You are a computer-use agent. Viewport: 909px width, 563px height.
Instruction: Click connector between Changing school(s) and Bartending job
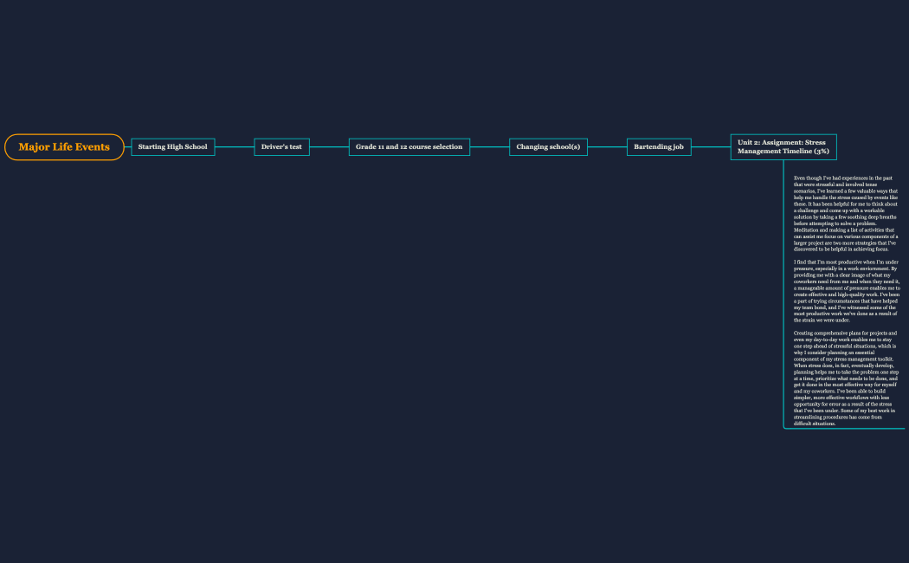point(607,147)
